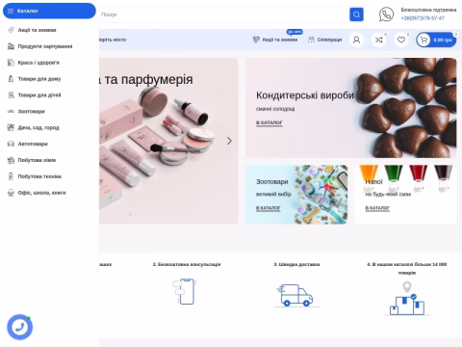Viewport: 462px width, 347px height.
Task: Click the garden icon beside Дача, сад, город
Action: (x=11, y=127)
